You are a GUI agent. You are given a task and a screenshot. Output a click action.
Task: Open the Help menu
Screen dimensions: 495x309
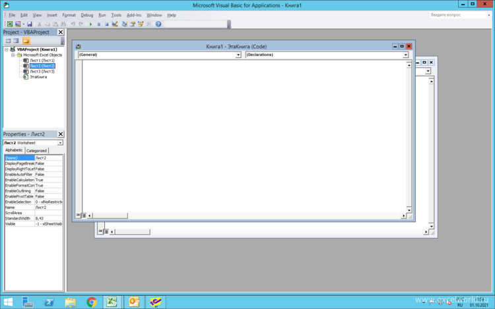172,15
